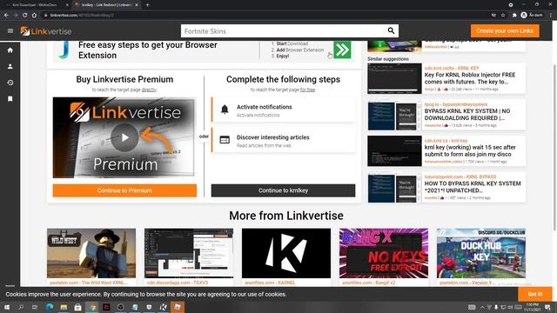Click the 'for free' link
The image size is (557, 313).
pyautogui.click(x=307, y=90)
